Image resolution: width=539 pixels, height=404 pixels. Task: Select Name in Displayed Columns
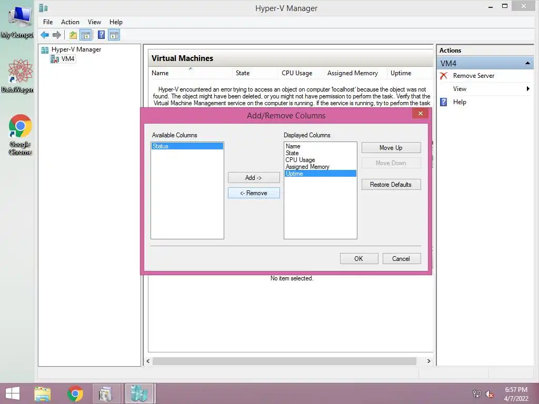(321, 146)
